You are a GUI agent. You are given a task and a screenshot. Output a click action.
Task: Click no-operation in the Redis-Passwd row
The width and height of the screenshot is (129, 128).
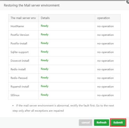click(x=105, y=78)
